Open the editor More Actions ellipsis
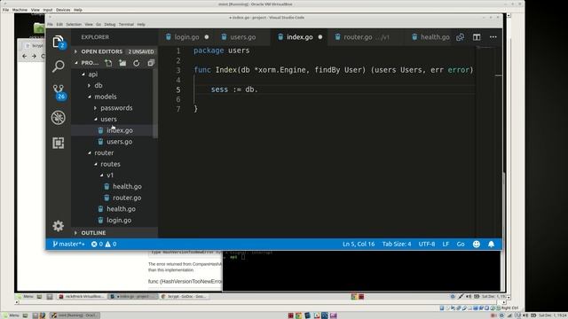Image resolution: width=568 pixels, height=319 pixels. point(493,37)
